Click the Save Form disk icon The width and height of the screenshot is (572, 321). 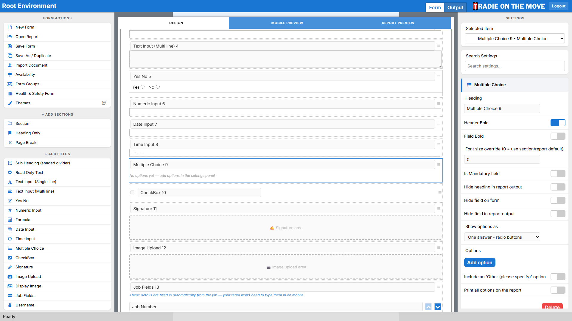tap(10, 46)
